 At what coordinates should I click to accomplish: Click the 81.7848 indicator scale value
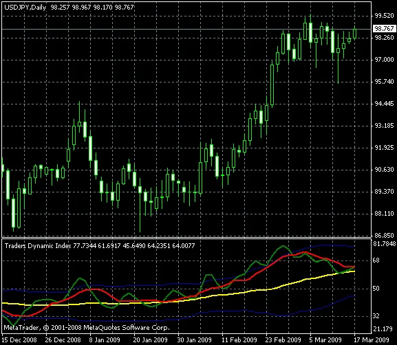tap(385, 243)
